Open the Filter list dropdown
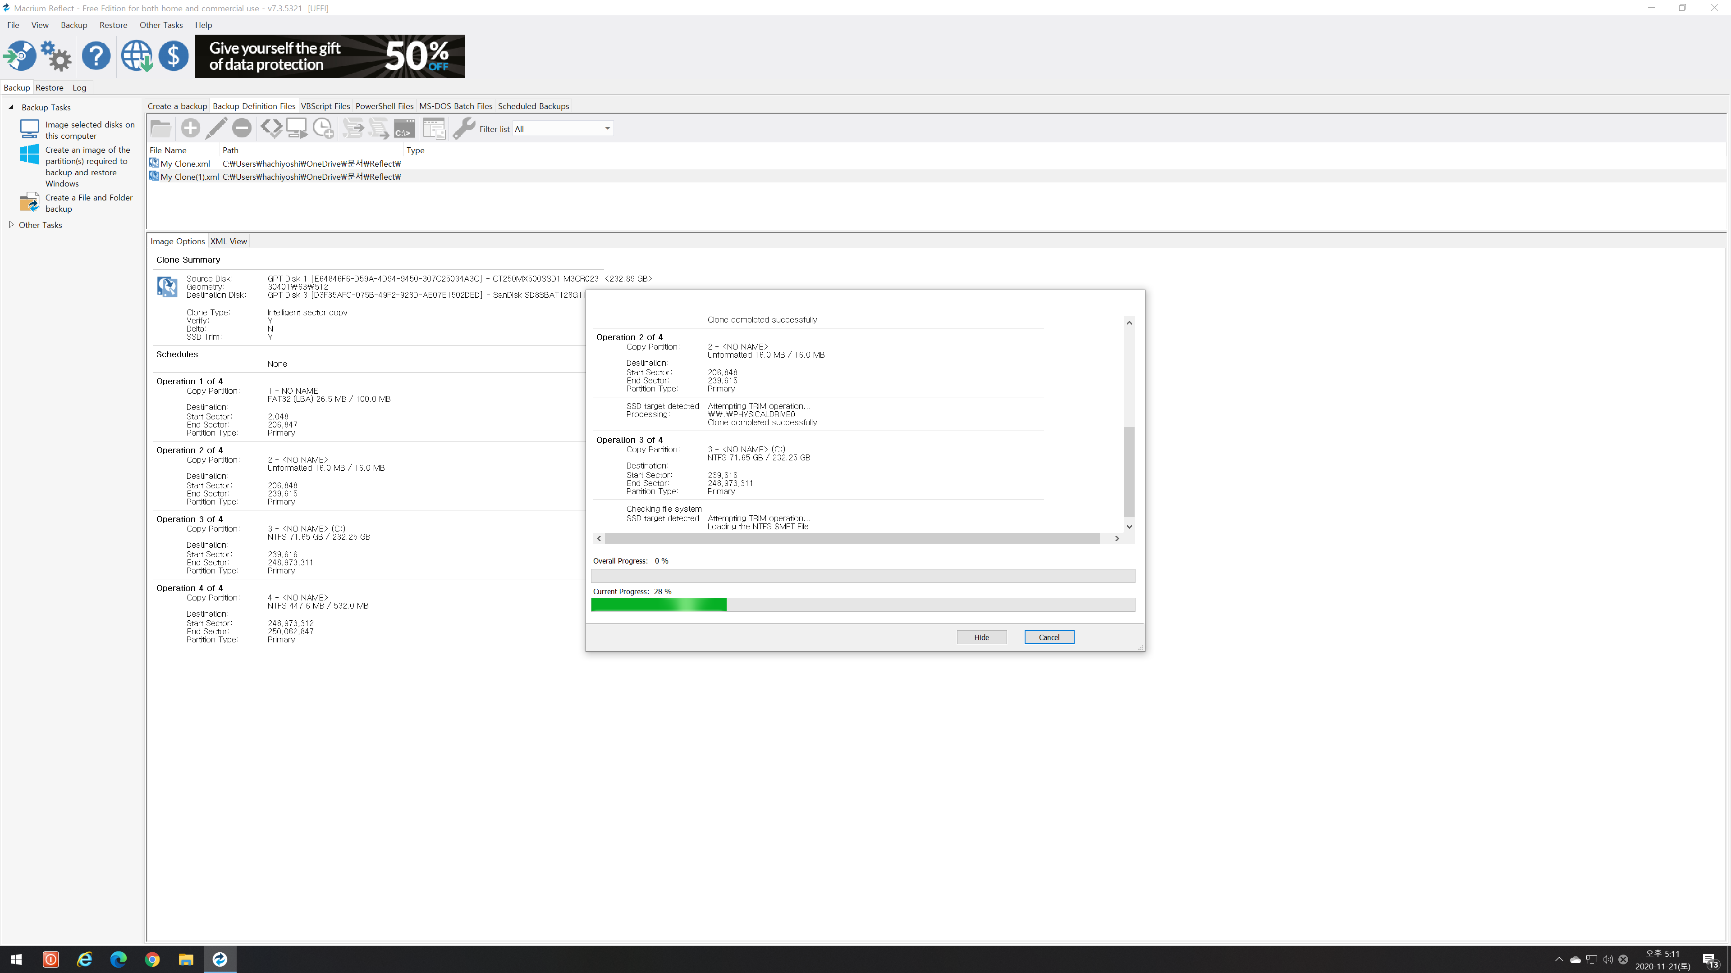The width and height of the screenshot is (1731, 973). click(607, 128)
